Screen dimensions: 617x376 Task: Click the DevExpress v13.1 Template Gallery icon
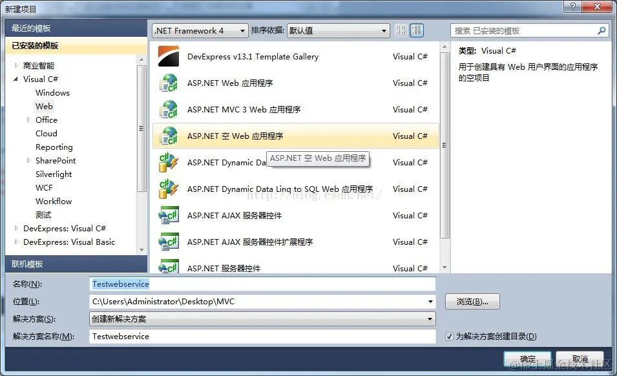click(169, 56)
